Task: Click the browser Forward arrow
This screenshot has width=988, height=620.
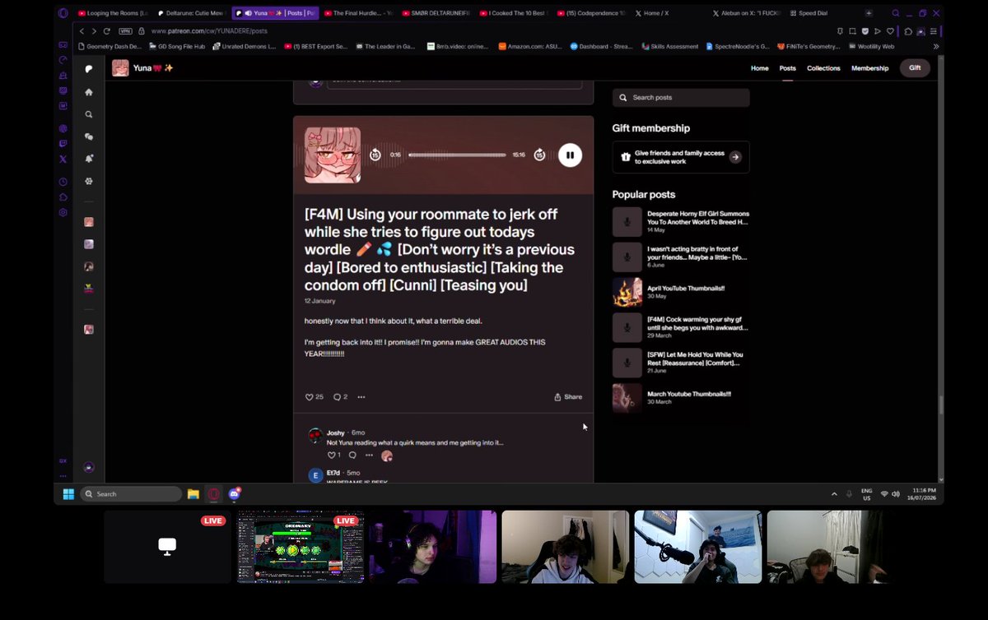Action: coord(93,30)
